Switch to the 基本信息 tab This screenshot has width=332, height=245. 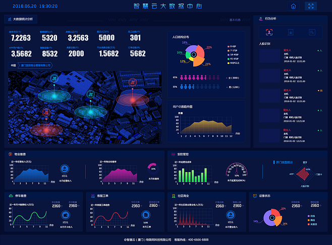click(235, 20)
